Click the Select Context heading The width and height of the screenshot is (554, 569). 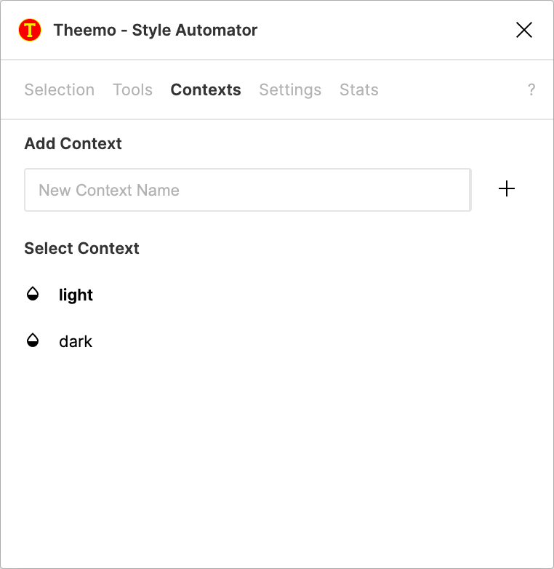[x=82, y=248]
